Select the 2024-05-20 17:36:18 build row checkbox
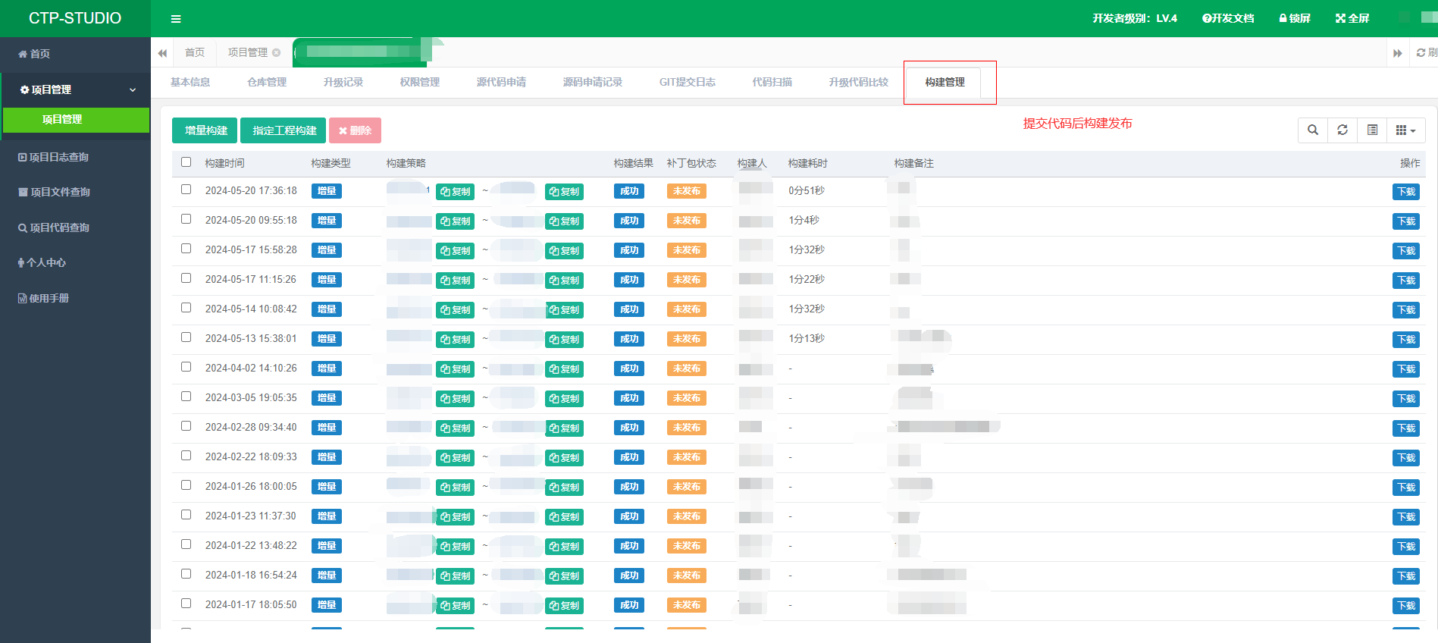1438x643 pixels. pos(186,190)
